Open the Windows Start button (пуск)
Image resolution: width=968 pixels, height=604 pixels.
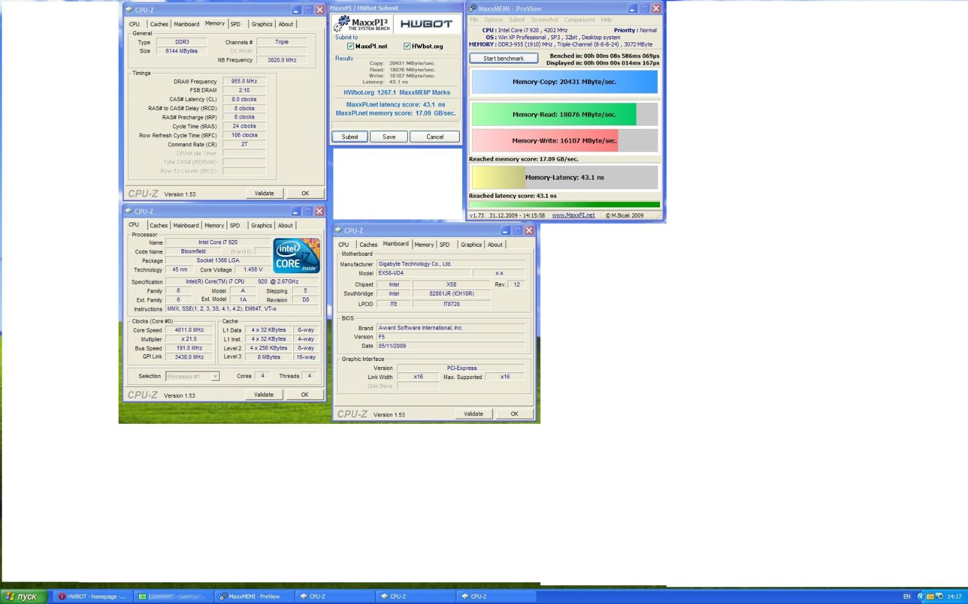pyautogui.click(x=22, y=596)
